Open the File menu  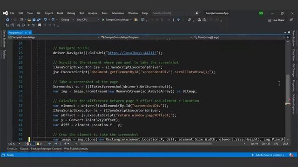(x=12, y=13)
